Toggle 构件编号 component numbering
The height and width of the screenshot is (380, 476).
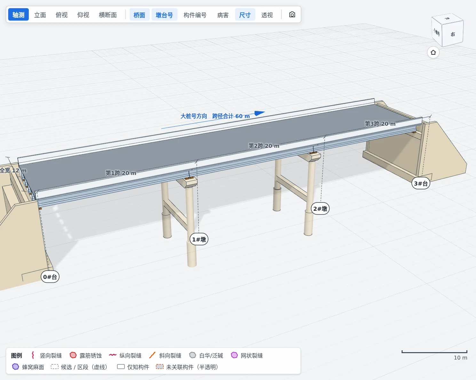tap(195, 15)
